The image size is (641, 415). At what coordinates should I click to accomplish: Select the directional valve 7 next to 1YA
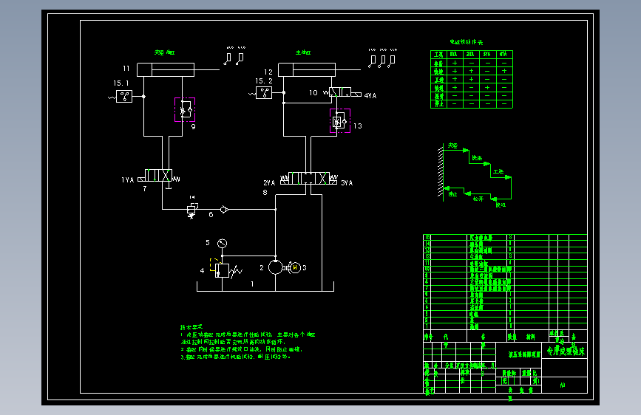159,176
